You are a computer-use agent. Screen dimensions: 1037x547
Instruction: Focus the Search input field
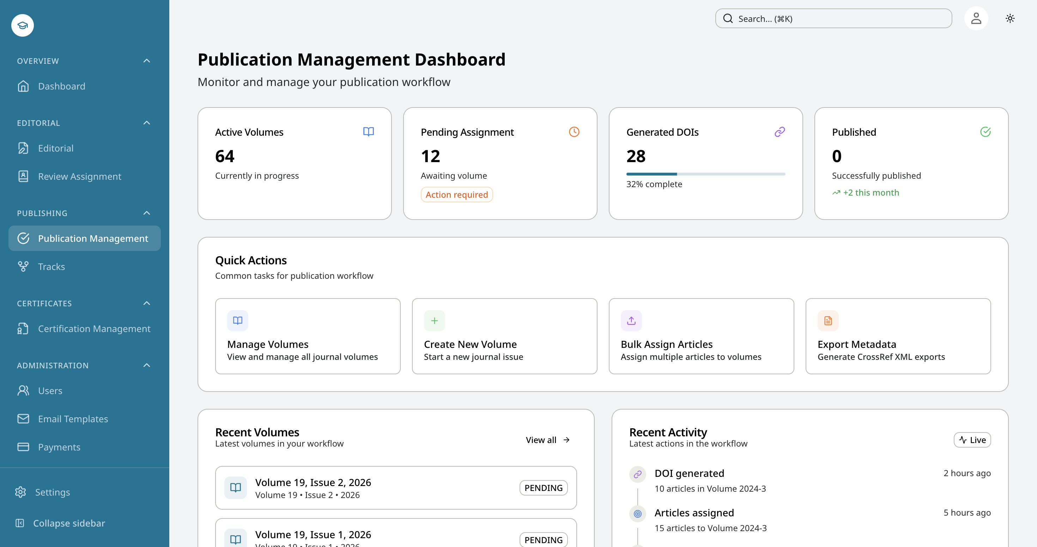pos(833,18)
